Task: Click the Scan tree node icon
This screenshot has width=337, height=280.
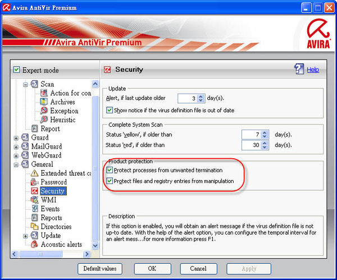Action: coord(34,84)
